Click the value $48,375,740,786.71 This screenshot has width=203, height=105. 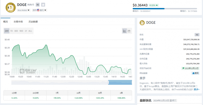click(191, 44)
